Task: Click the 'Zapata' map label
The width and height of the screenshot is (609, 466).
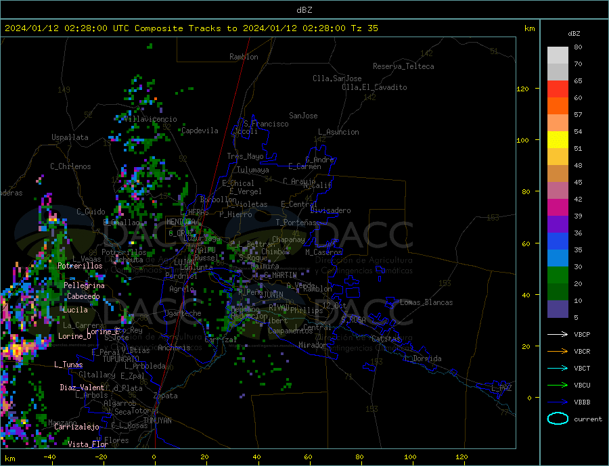Action: click(x=166, y=396)
